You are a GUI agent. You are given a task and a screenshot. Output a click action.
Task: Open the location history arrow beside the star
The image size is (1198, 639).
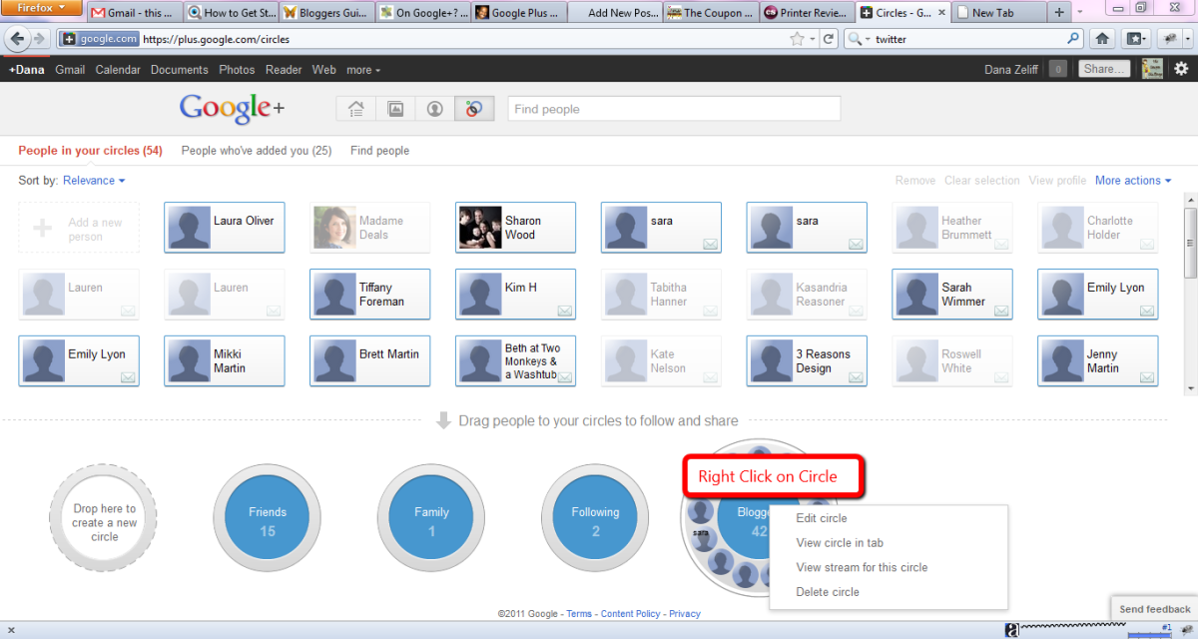[x=812, y=39]
